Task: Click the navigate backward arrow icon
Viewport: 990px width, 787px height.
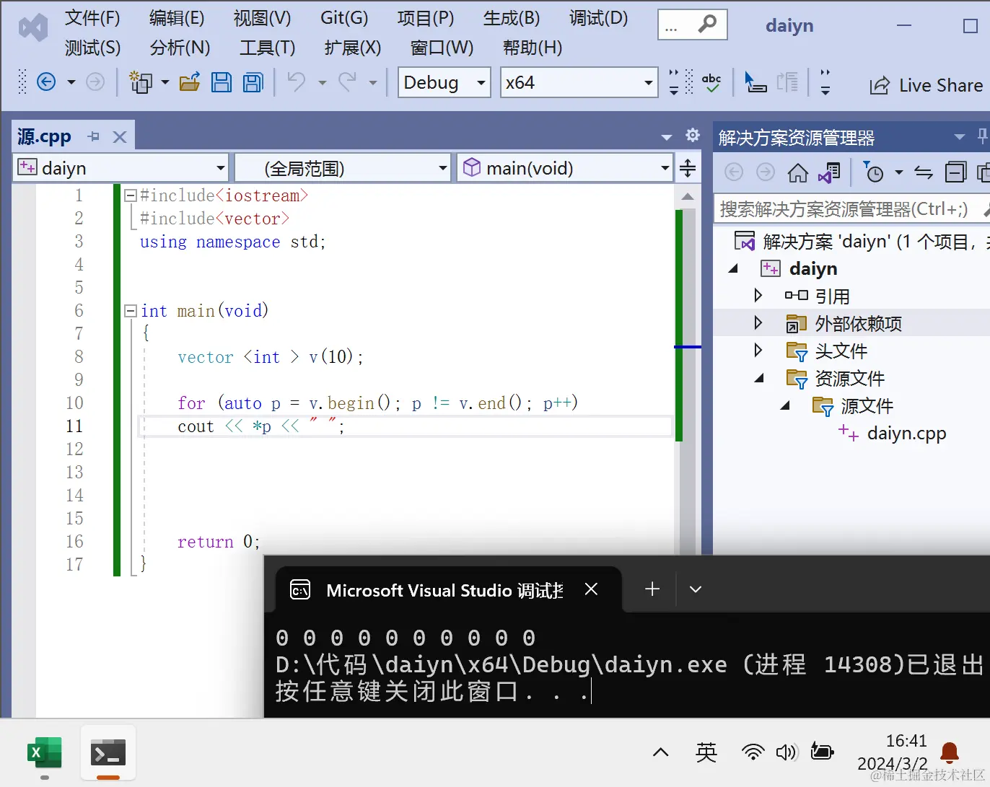Action: (46, 82)
